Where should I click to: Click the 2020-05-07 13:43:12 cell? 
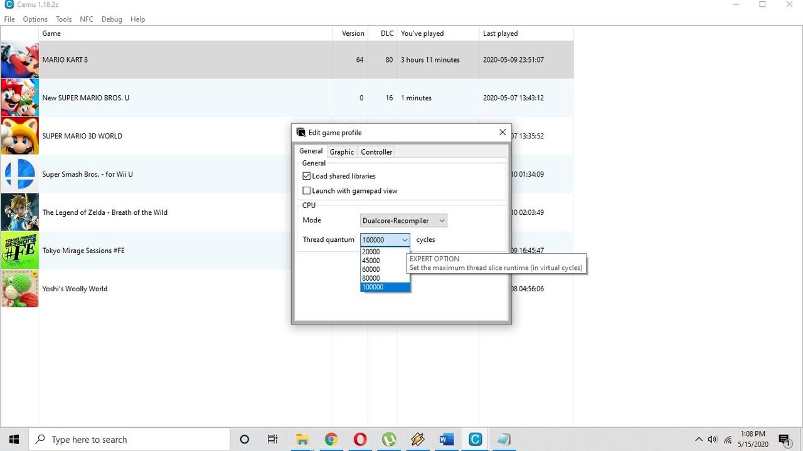point(513,98)
